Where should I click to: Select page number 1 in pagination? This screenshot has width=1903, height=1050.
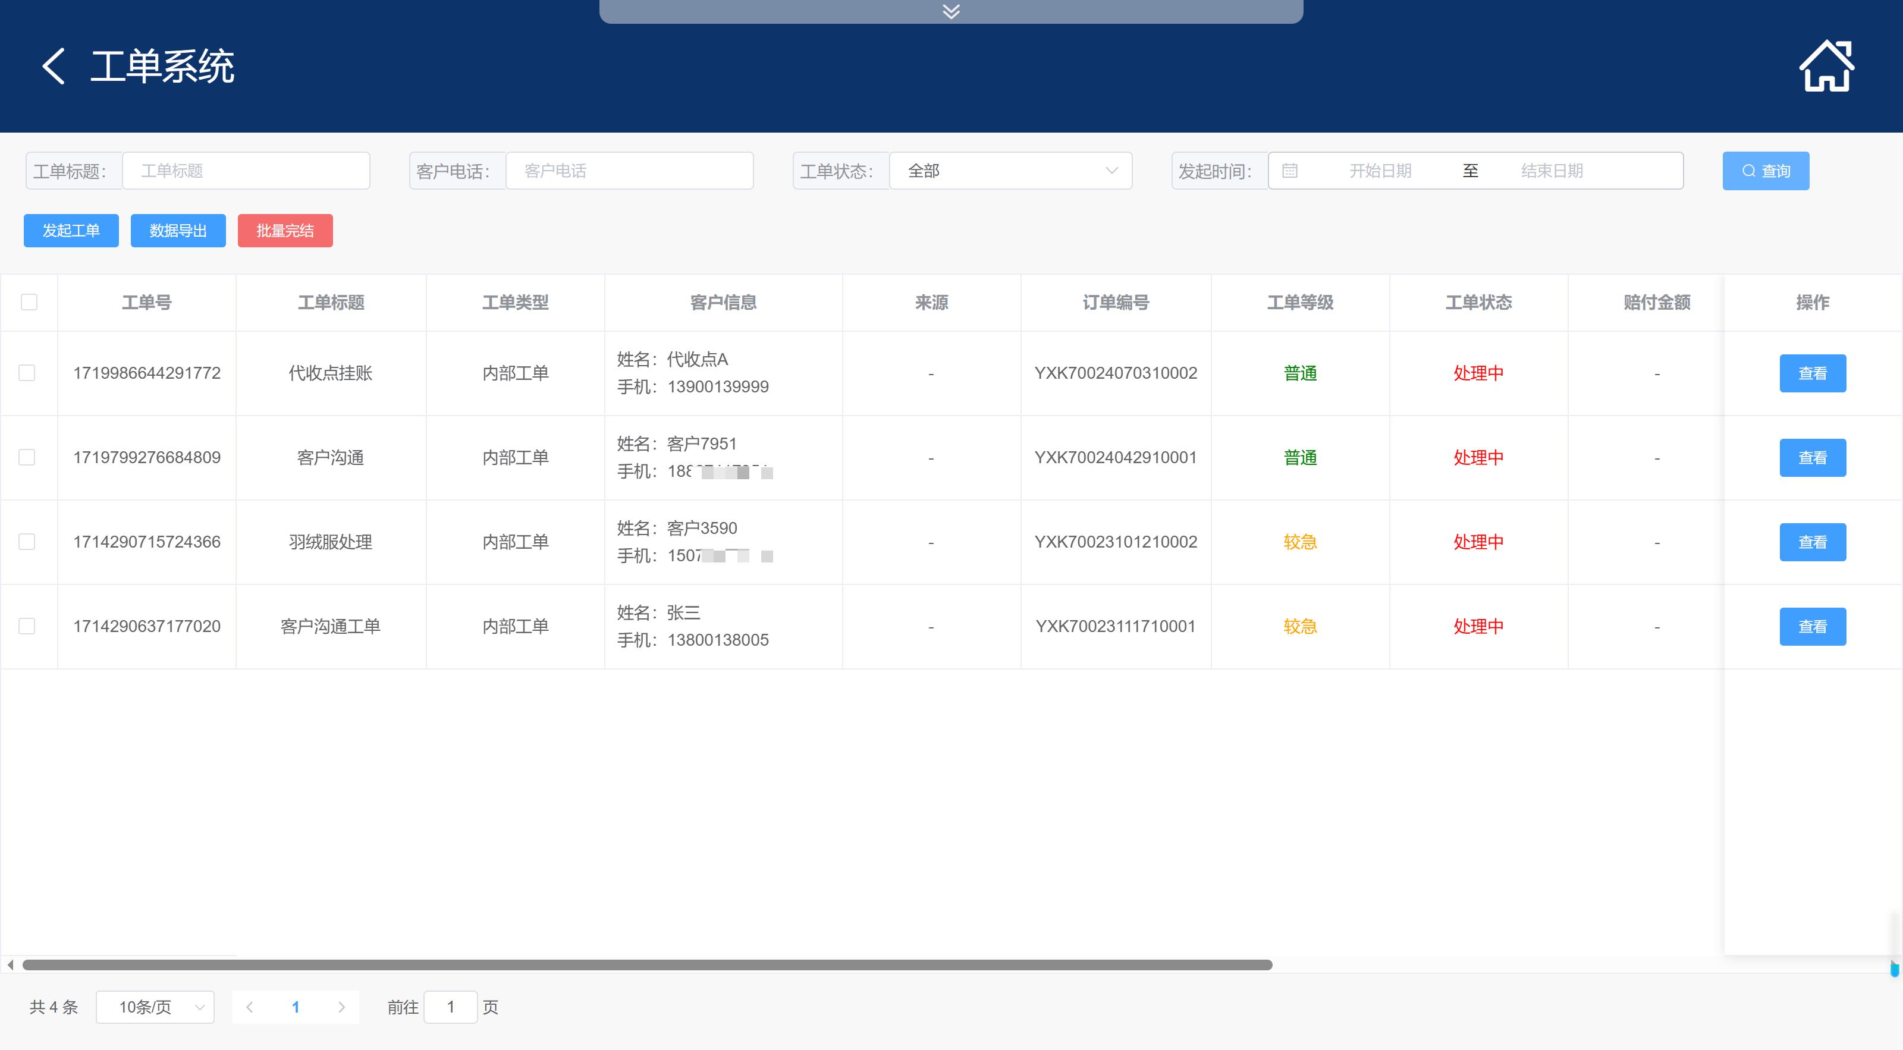coord(296,1007)
